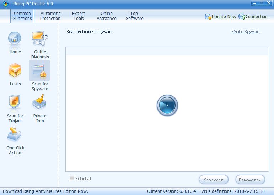The height and width of the screenshot is (195, 274).
Task: Click the Virus definitions date text
Action: tap(233, 191)
